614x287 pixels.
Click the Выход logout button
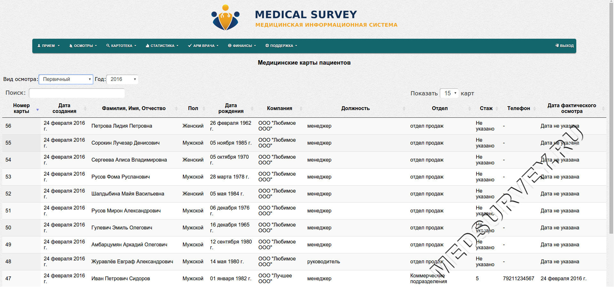pyautogui.click(x=564, y=46)
